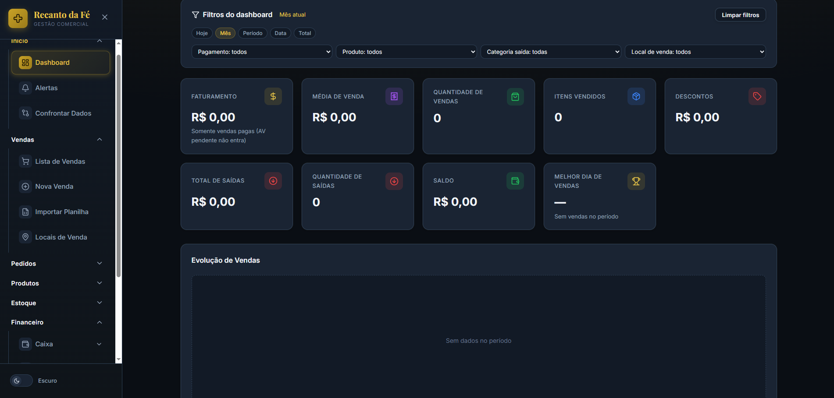The height and width of the screenshot is (398, 834).
Task: Open the Dashboard grid icon in sidebar
Action: tap(25, 63)
